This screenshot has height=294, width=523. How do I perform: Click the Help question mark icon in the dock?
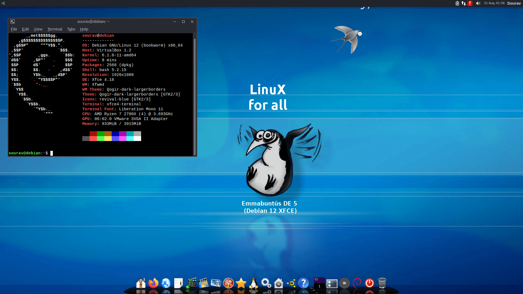click(304, 283)
